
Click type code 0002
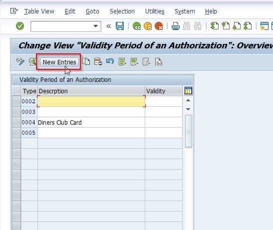[x=28, y=101]
